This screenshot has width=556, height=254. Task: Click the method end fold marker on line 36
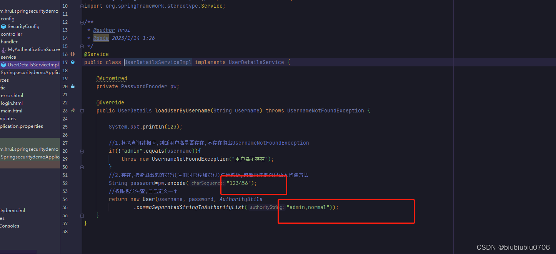(x=82, y=215)
